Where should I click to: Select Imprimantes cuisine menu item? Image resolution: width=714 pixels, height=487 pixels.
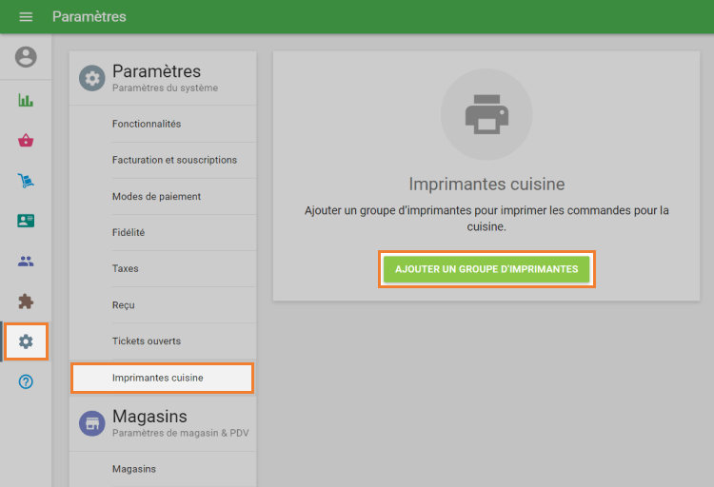[x=157, y=378]
